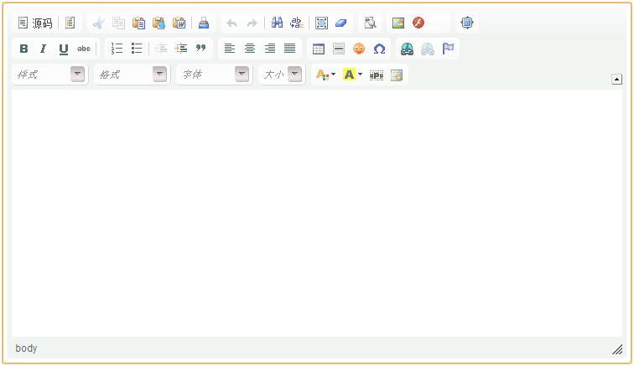Maximize the editor

coord(467,23)
